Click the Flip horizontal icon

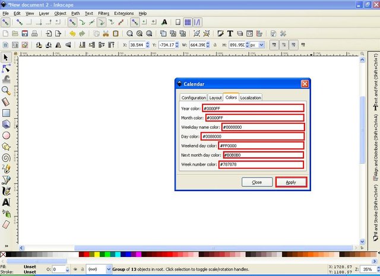[58, 45]
